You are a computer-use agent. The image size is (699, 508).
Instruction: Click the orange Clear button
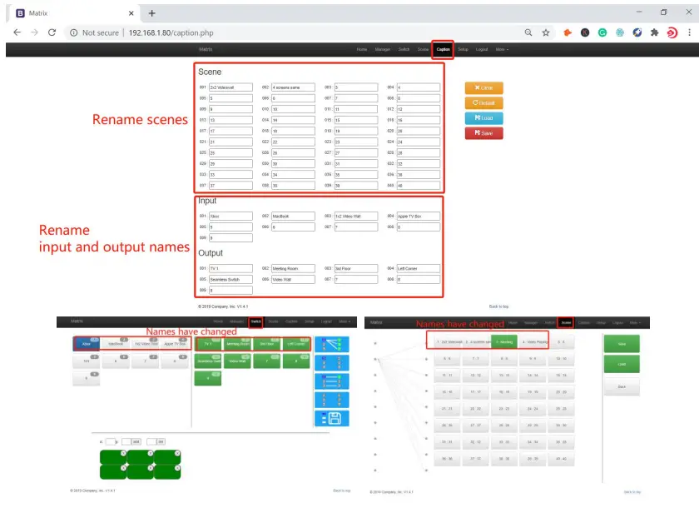point(483,88)
